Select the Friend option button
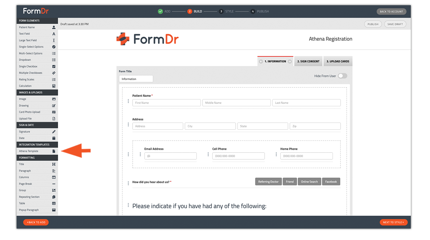This screenshot has width=430, height=240. pos(290,182)
